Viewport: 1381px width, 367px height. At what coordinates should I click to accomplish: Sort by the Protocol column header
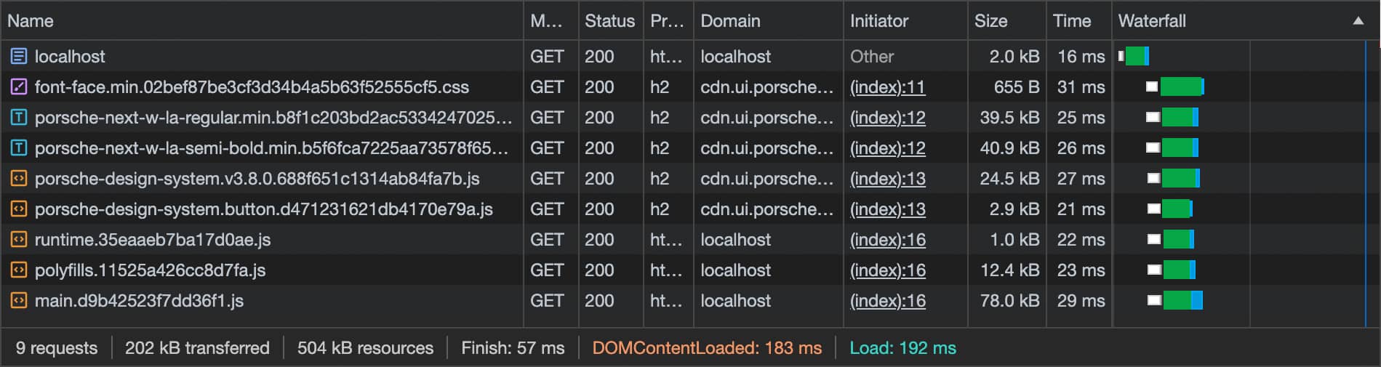(668, 20)
